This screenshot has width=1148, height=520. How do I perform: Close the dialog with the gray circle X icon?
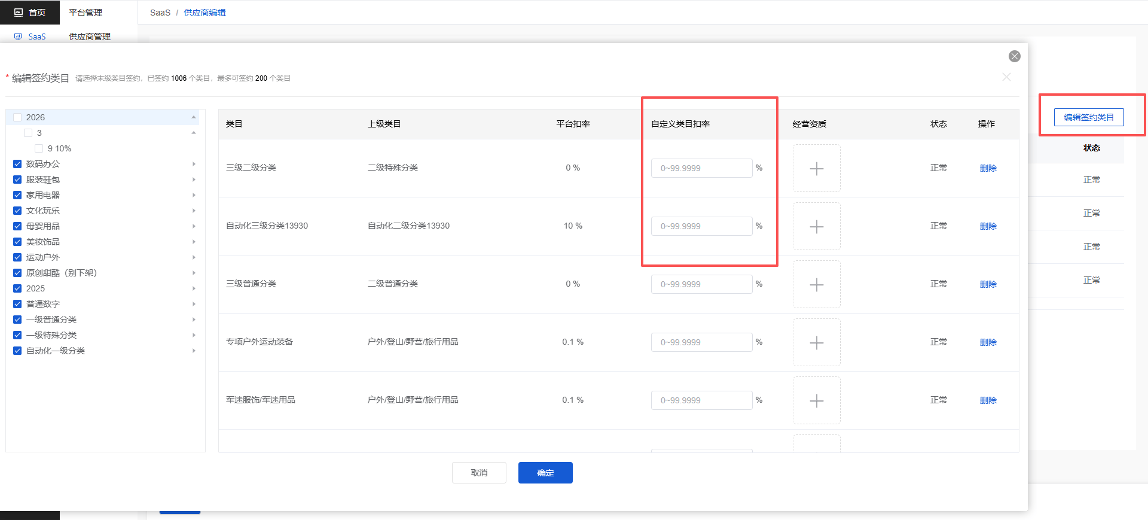(x=1015, y=56)
